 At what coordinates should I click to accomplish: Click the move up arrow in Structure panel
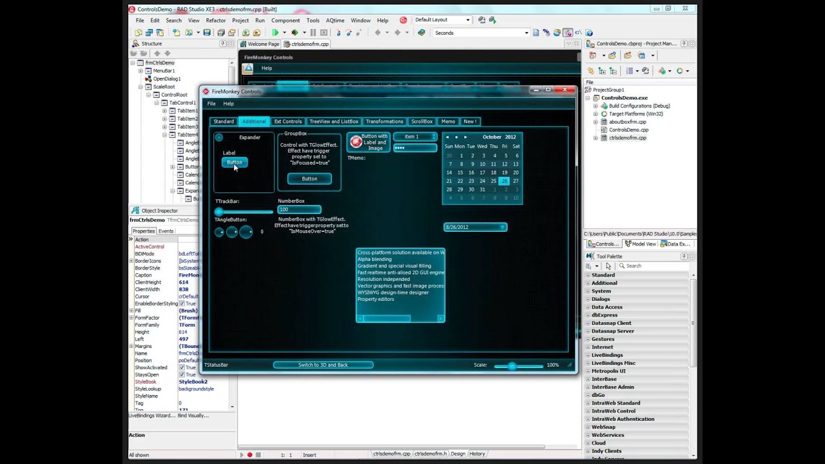tap(157, 53)
